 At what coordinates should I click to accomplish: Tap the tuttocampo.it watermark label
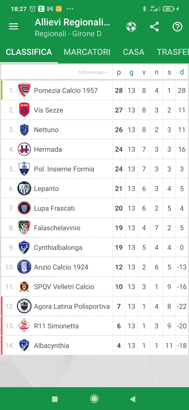click(93, 72)
